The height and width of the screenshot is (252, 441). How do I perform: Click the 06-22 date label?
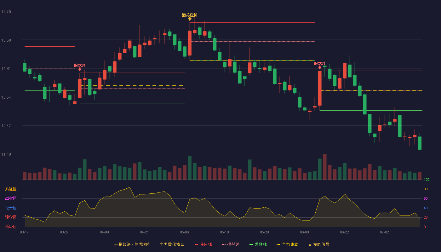pyautogui.click(x=344, y=232)
